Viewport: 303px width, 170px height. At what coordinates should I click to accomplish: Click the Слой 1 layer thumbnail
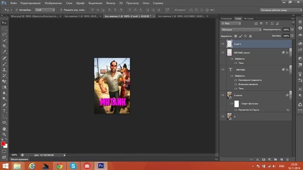click(229, 44)
